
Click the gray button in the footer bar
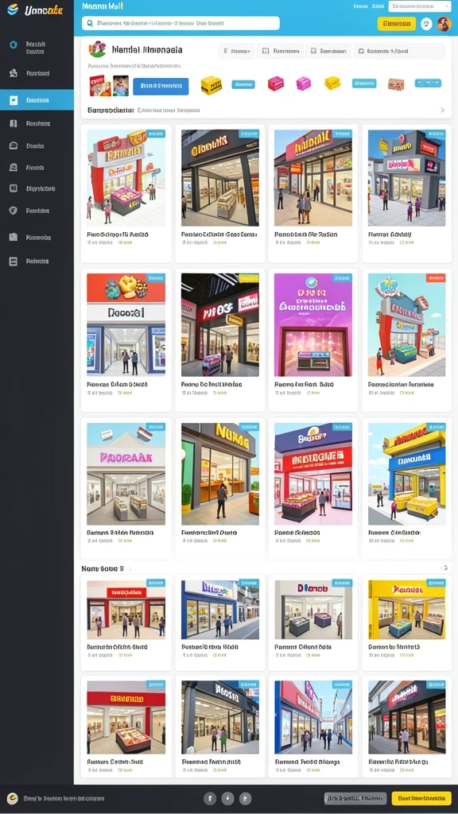click(x=355, y=798)
